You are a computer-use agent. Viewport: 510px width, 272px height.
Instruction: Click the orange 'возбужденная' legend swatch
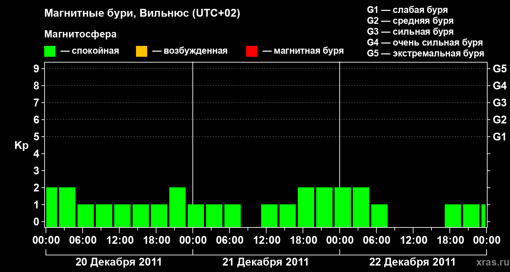pos(141,51)
